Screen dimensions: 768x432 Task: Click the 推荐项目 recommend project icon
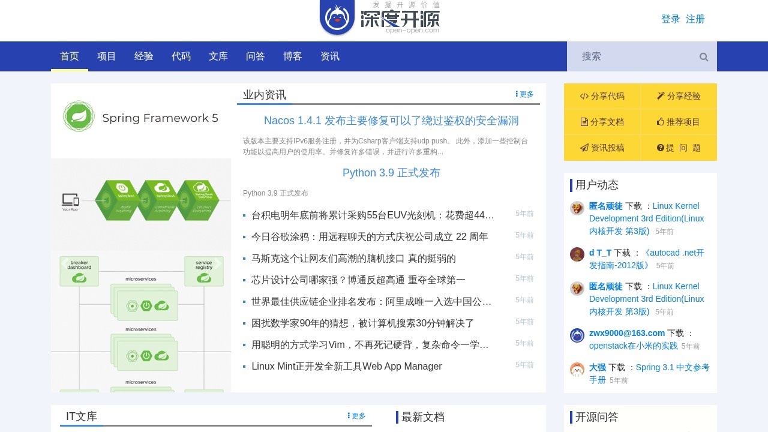[660, 122]
